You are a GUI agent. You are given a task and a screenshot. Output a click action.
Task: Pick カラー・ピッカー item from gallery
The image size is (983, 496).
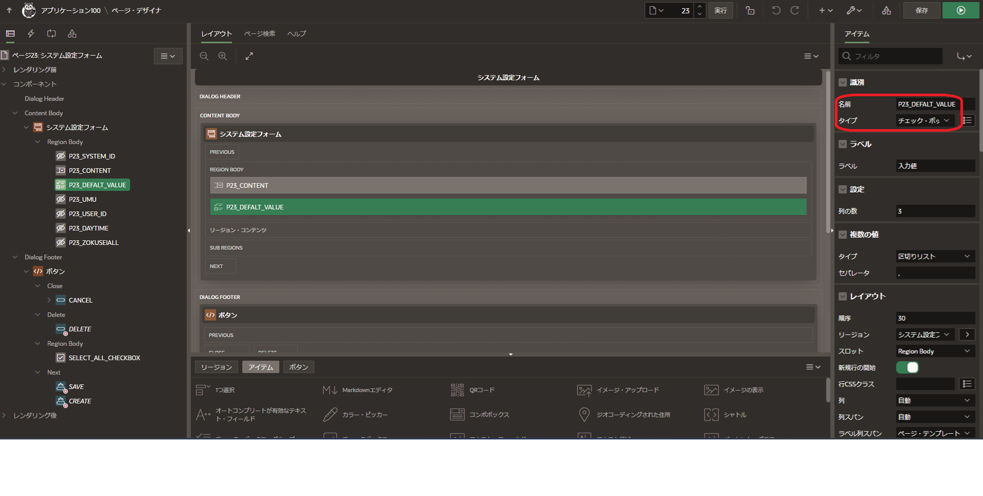(x=355, y=415)
